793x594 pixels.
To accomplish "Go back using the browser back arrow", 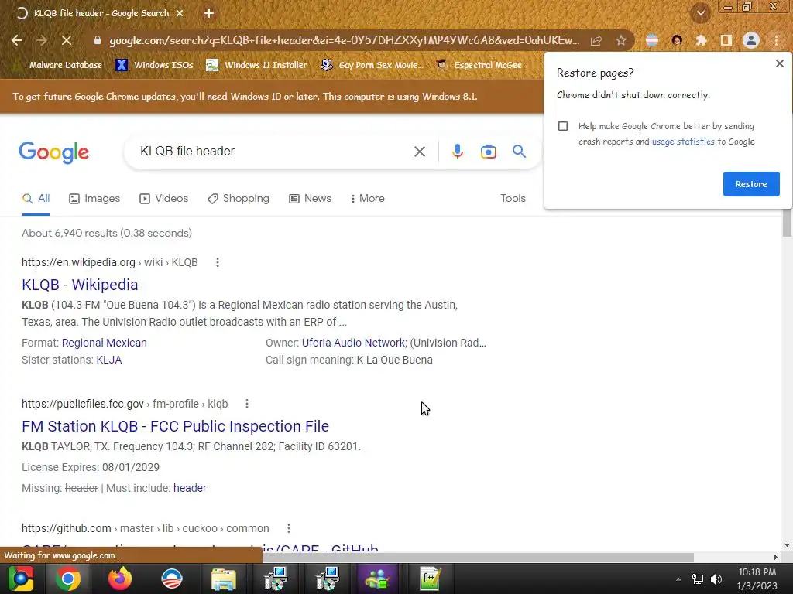I will tap(17, 40).
